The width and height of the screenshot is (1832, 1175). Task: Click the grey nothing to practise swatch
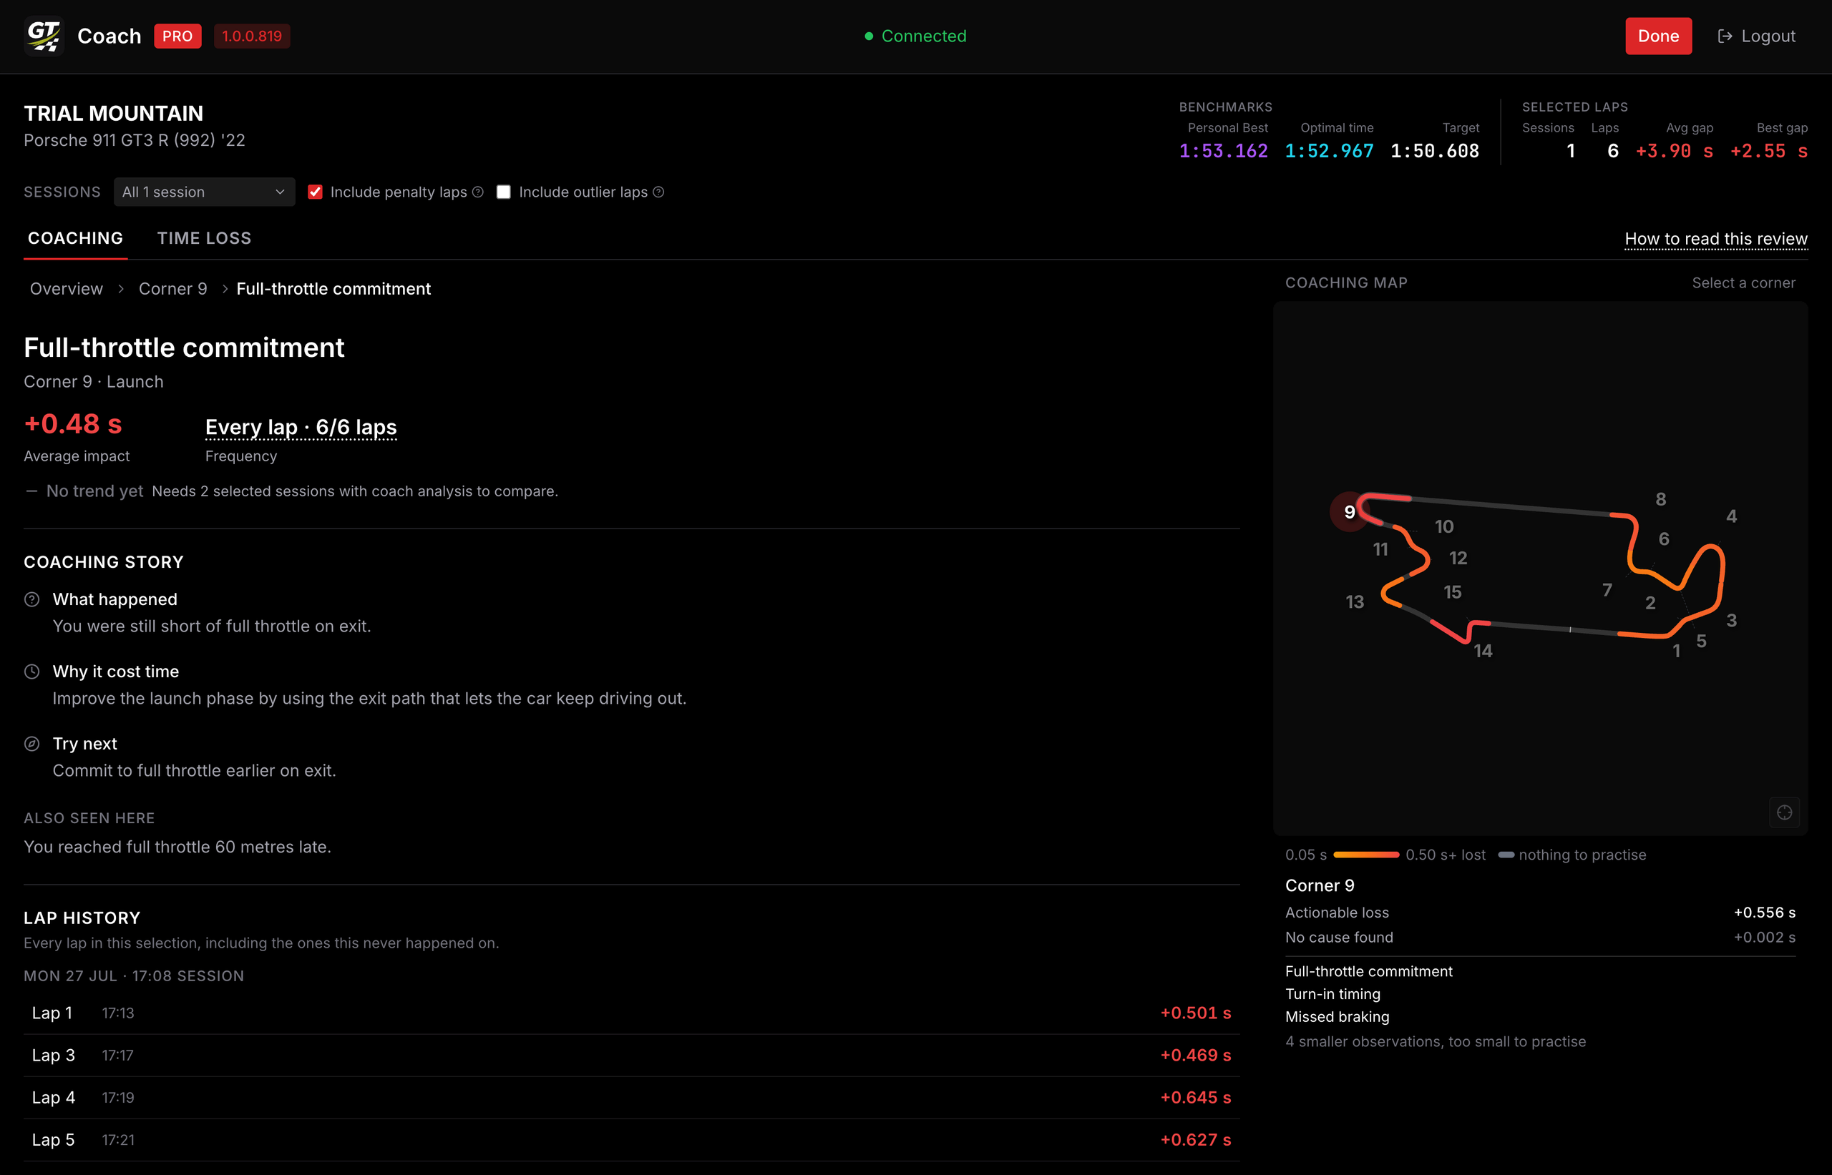1506,855
